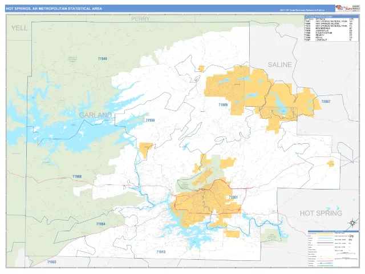365x274 pixels.
Task: Click the LONSDALE row in ZIP index
Action: [x=331, y=40]
